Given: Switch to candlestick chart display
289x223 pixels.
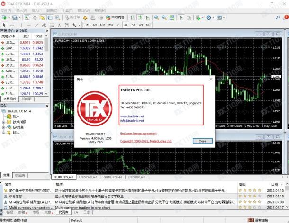Looking at the screenshot, I should point(140,18).
